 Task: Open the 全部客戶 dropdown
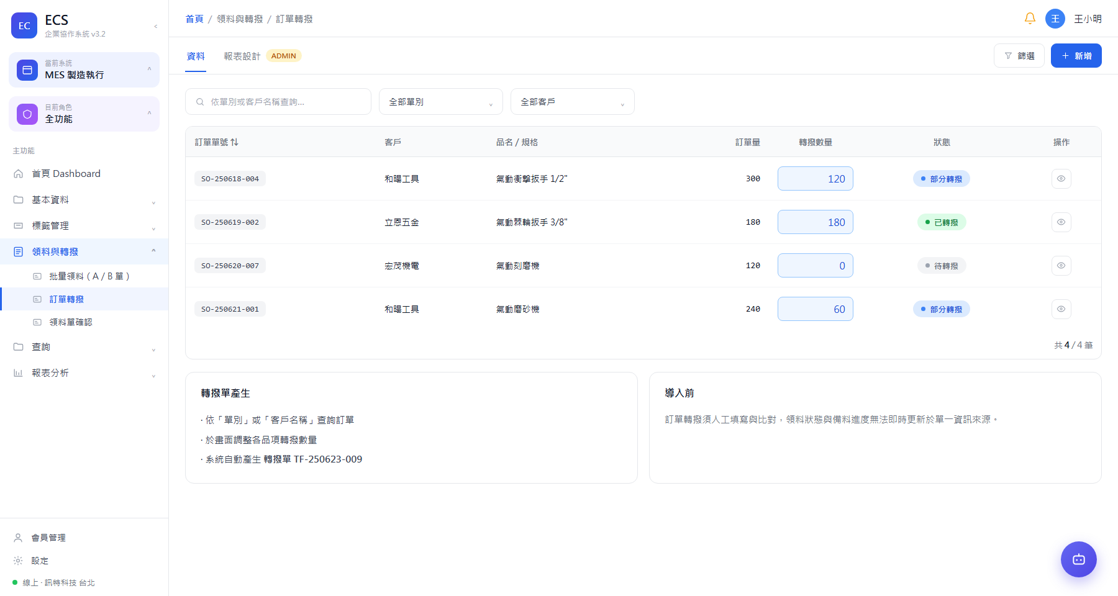pyautogui.click(x=573, y=102)
